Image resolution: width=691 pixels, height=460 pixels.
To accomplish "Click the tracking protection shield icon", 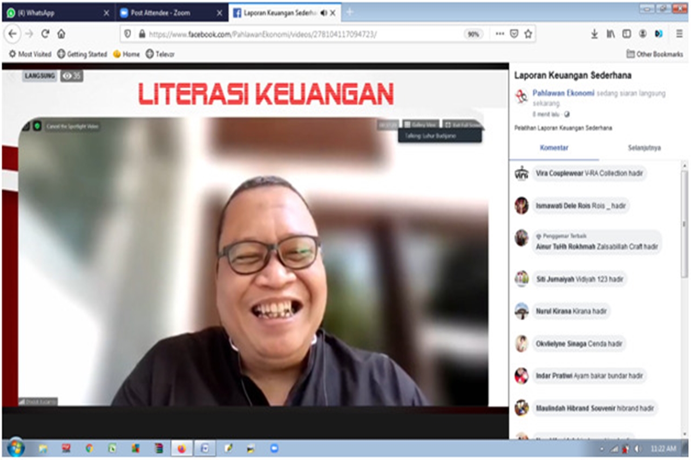I will pos(128,33).
